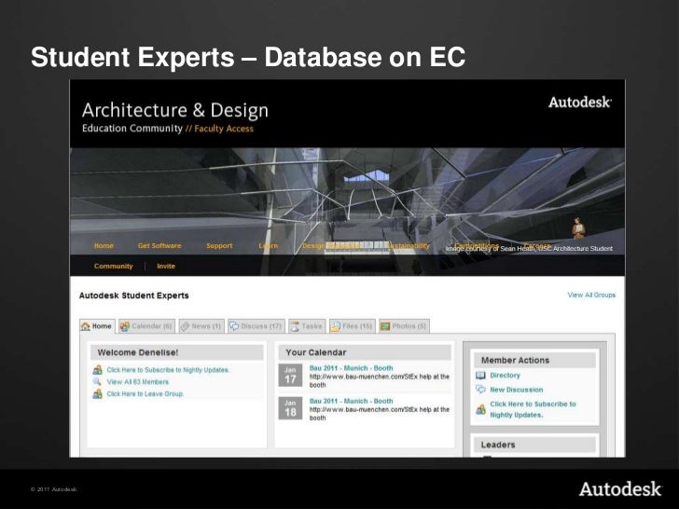Click the Faculty Access header text
679x509 pixels.
coord(224,129)
